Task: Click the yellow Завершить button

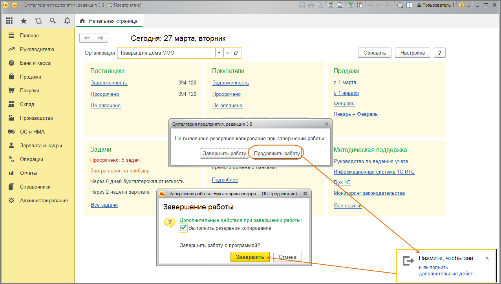Action: [250, 257]
